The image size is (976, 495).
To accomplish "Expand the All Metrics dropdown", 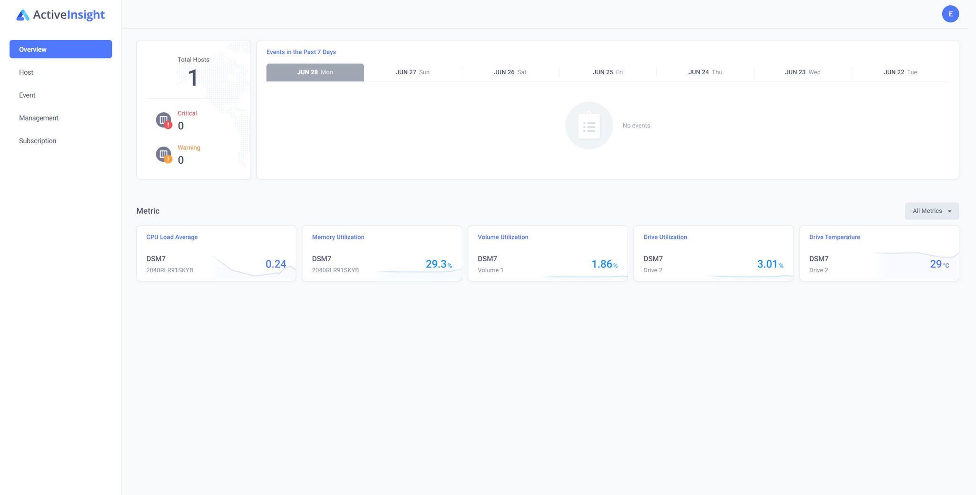I will pos(932,211).
